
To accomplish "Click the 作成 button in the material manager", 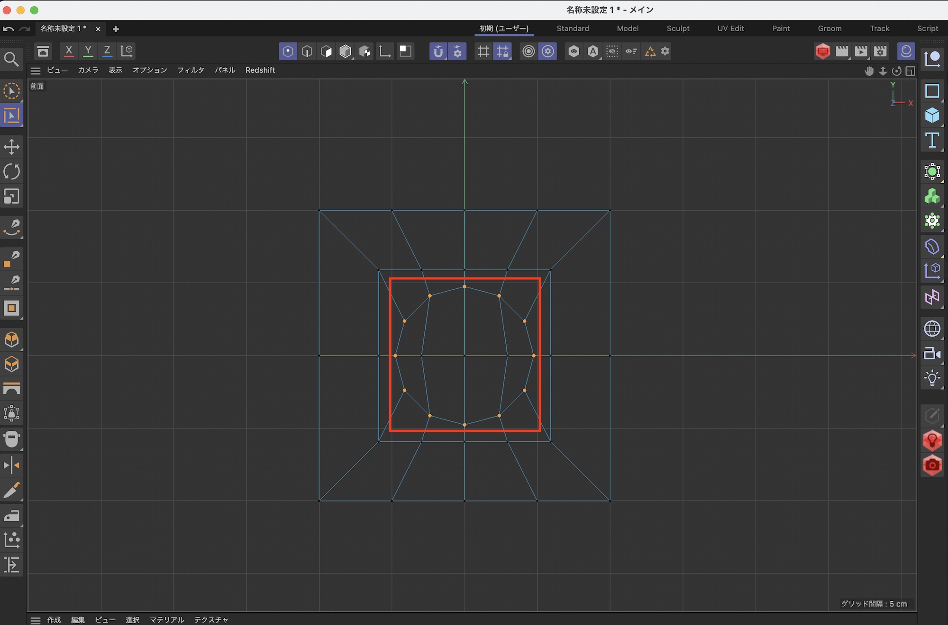I will (x=54, y=620).
